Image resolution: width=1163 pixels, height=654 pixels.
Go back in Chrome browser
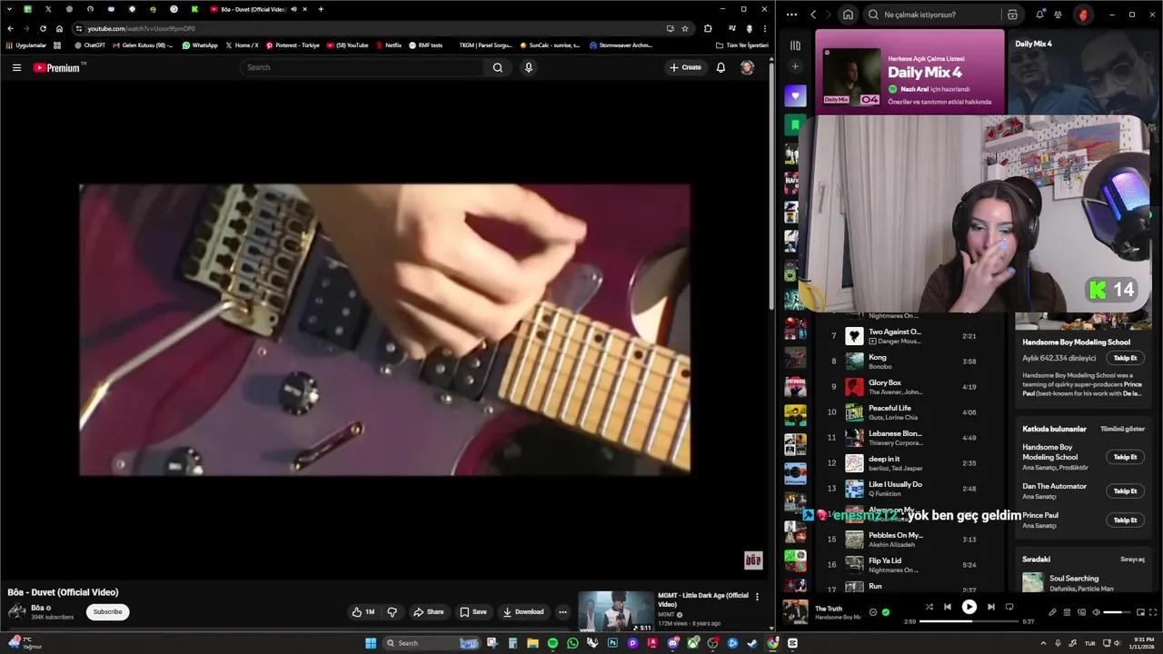(x=10, y=28)
